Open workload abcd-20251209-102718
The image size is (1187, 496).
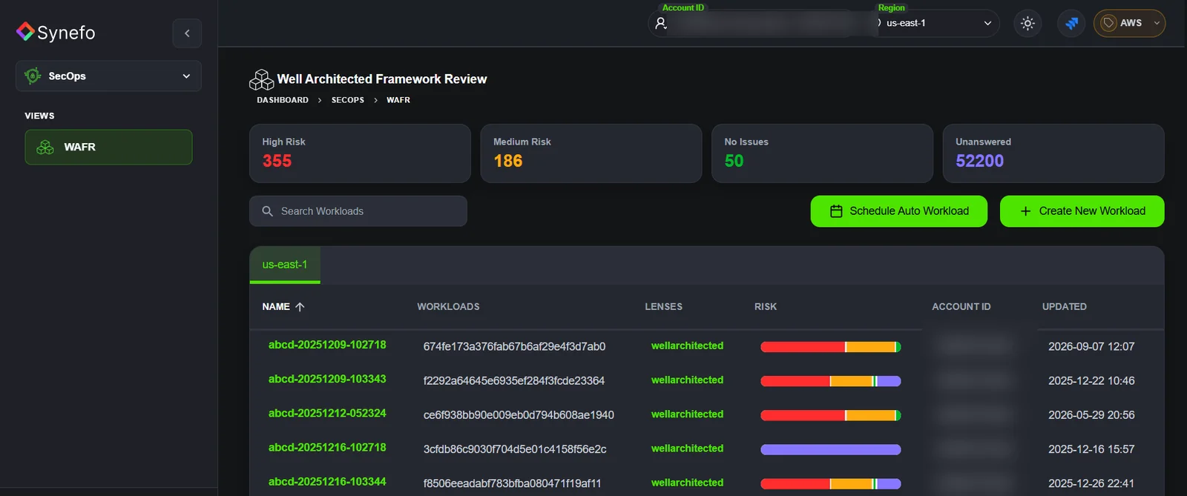(327, 345)
